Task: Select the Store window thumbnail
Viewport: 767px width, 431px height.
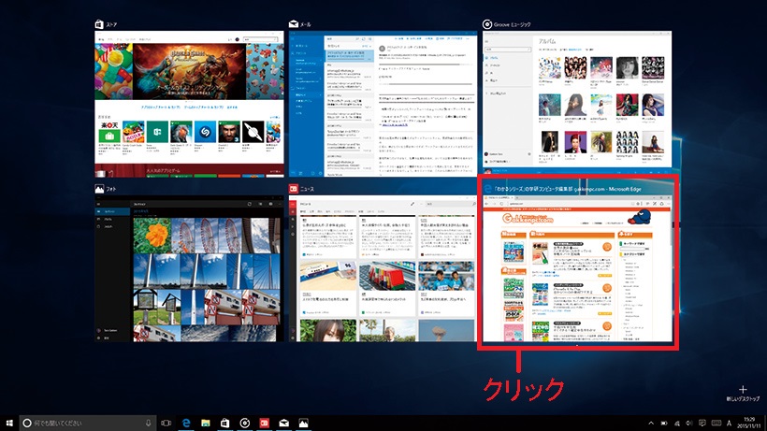Action: (x=189, y=104)
